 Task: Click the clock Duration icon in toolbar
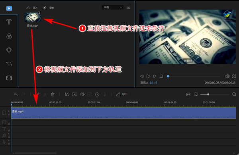coord(97,95)
